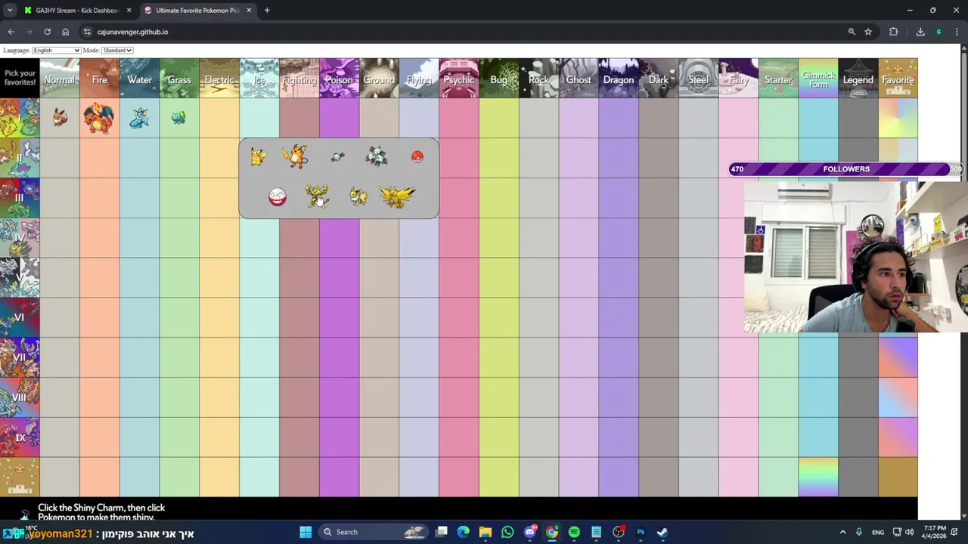Open Chrome profile avatar
The image size is (968, 544).
939,32
